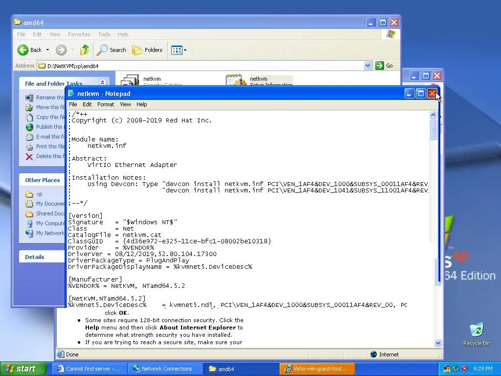
Task: Click the Copy this file icon
Action: click(x=29, y=117)
